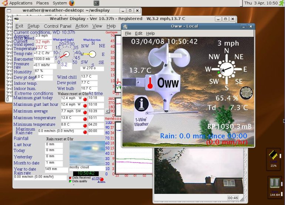Viewport: 285px width, 205px height.
Task: Open the Ubuntu Applications menu
Action: click(18, 3)
